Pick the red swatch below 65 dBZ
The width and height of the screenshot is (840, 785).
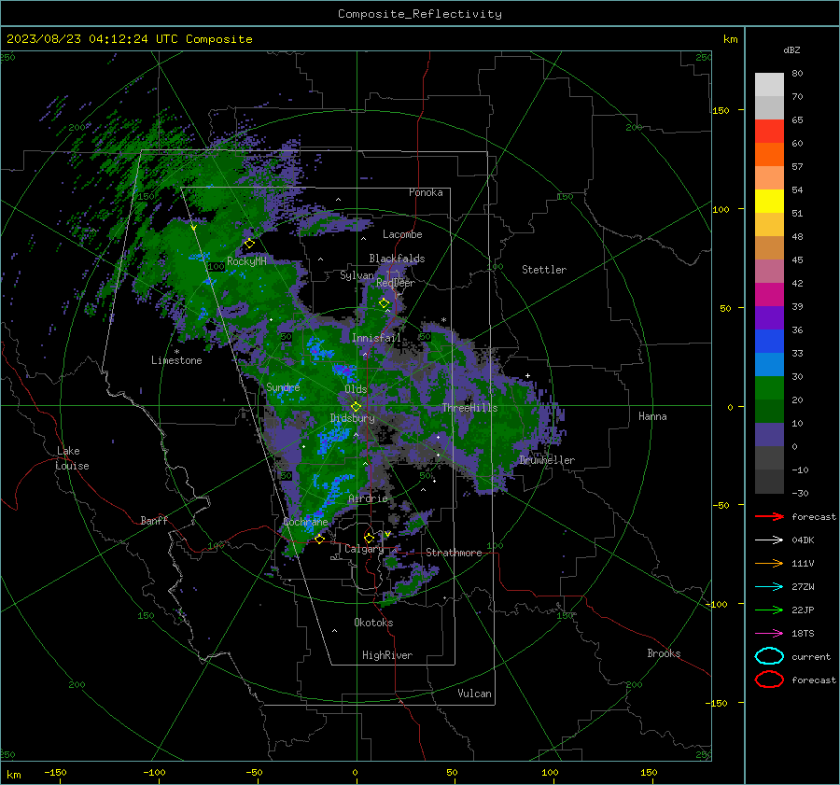click(x=769, y=132)
